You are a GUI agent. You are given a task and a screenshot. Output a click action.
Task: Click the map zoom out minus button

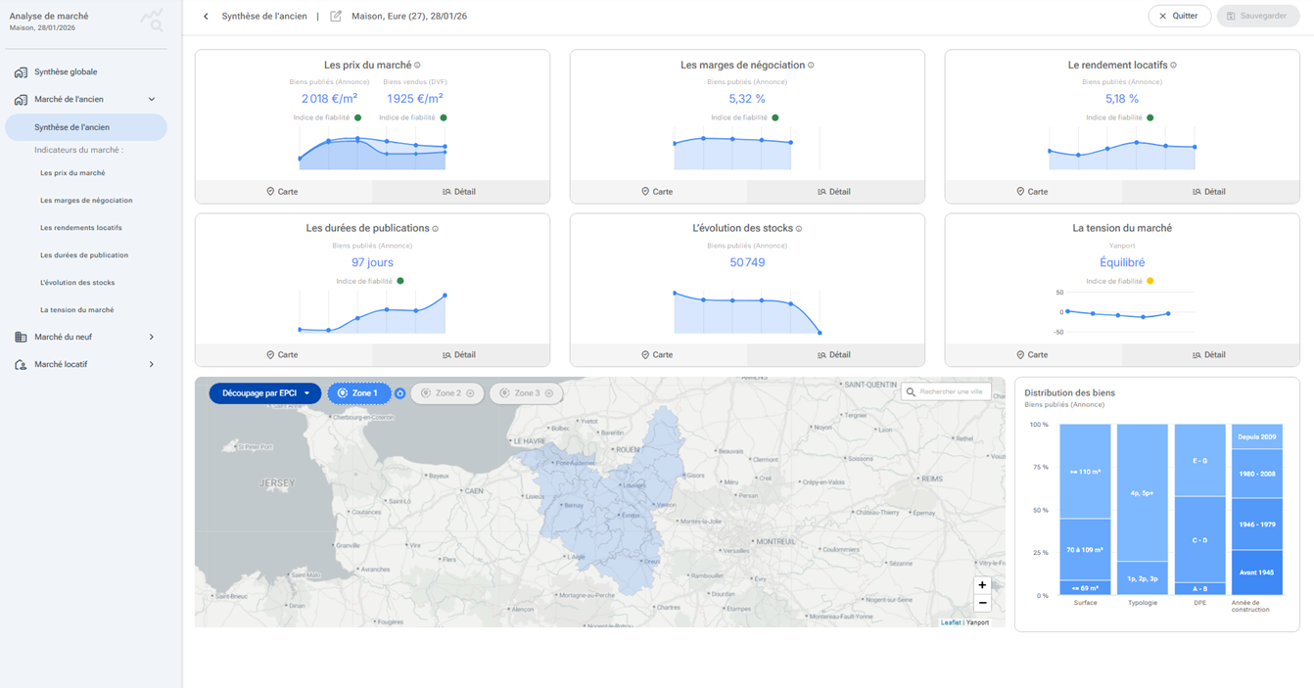982,603
